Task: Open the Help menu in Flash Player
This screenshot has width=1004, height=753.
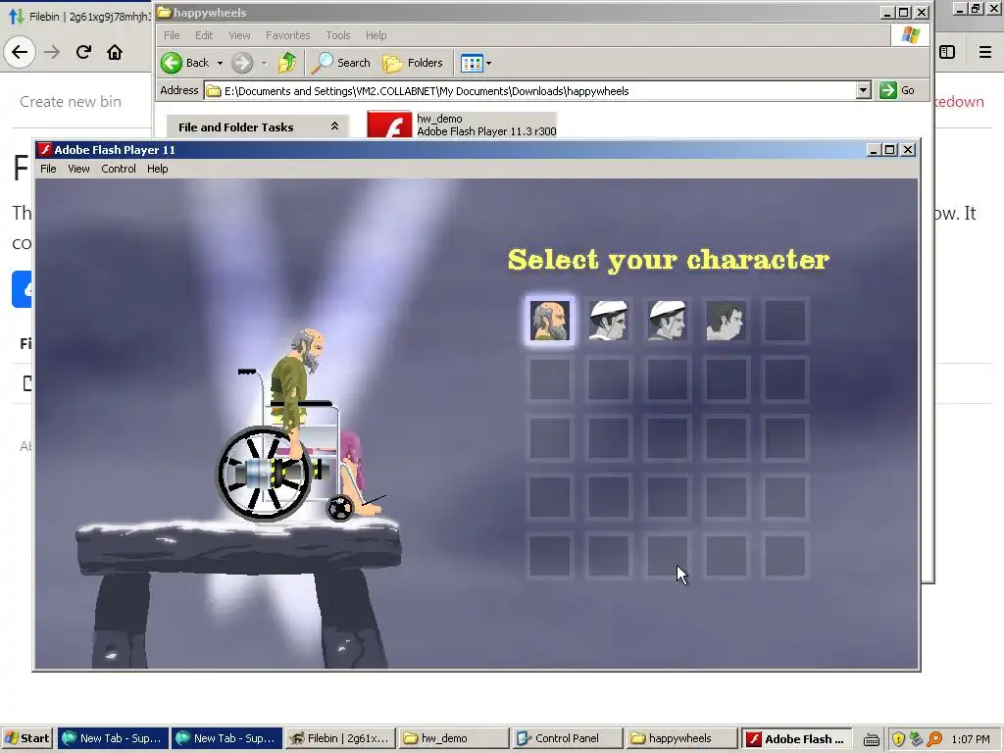Action: click(158, 169)
